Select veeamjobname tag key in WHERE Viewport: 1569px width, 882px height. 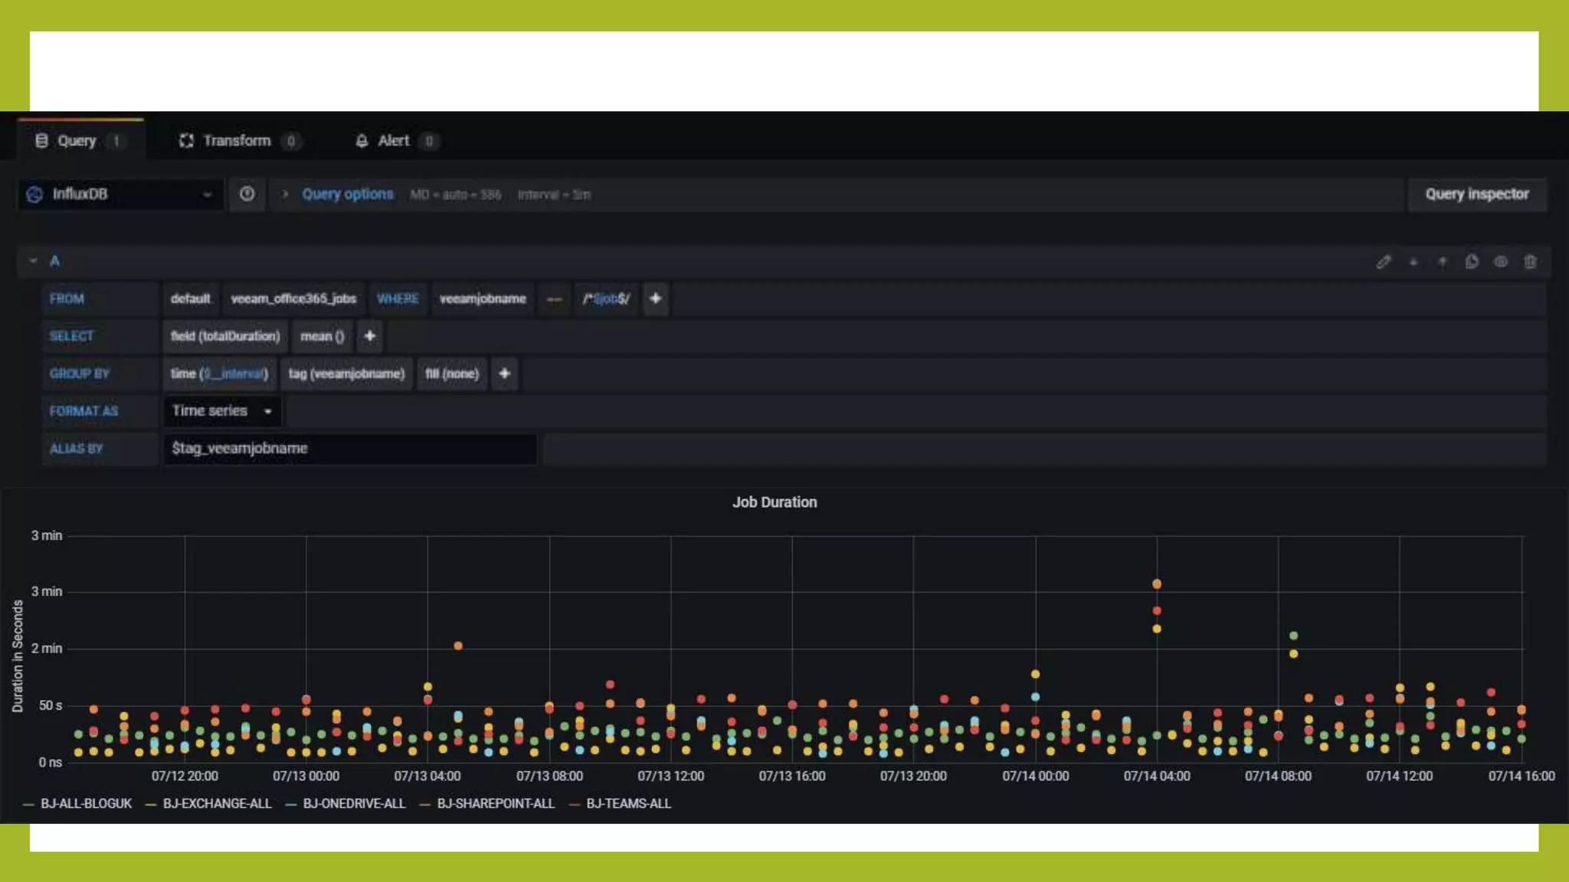tap(483, 299)
